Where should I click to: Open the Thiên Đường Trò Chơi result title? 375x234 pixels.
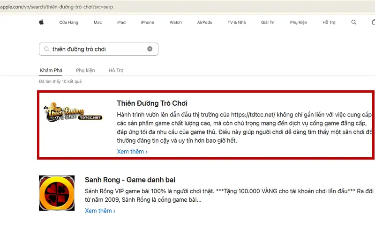pyautogui.click(x=152, y=103)
